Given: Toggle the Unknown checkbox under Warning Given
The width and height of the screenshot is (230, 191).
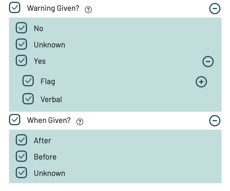Looking at the screenshot, I should click(21, 44).
